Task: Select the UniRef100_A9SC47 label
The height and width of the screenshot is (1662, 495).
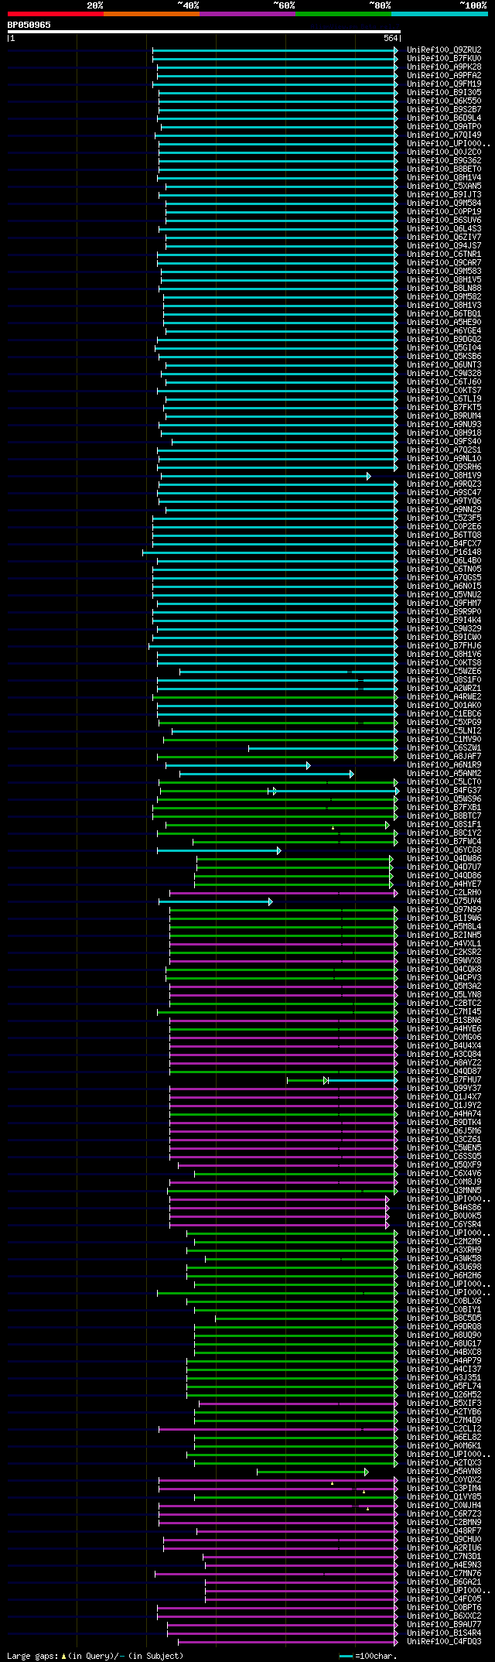Action: (444, 492)
